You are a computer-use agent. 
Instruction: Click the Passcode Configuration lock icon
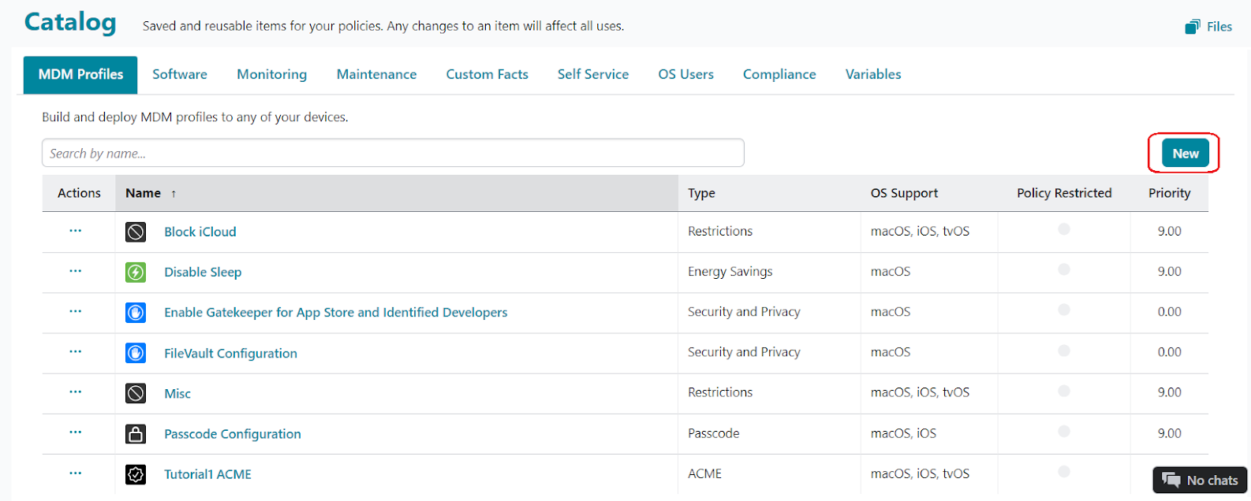tap(136, 434)
